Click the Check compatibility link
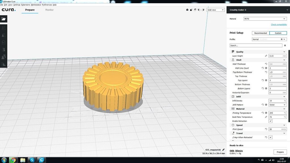The width and height of the screenshot is (290, 163). [x=279, y=25]
